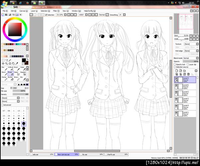The height and width of the screenshot is (166, 200).
Task: Choose the Pen brush tool
Action: point(4,69)
